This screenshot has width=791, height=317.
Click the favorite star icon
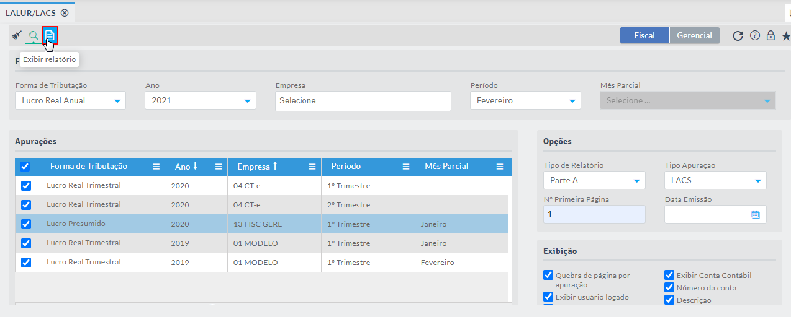point(786,36)
